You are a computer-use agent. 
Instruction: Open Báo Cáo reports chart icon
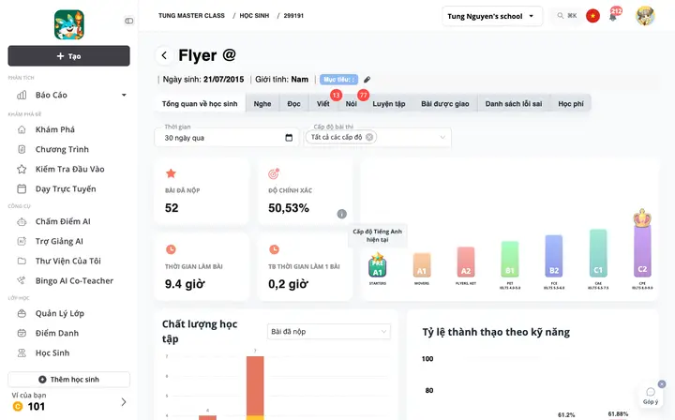coord(22,95)
